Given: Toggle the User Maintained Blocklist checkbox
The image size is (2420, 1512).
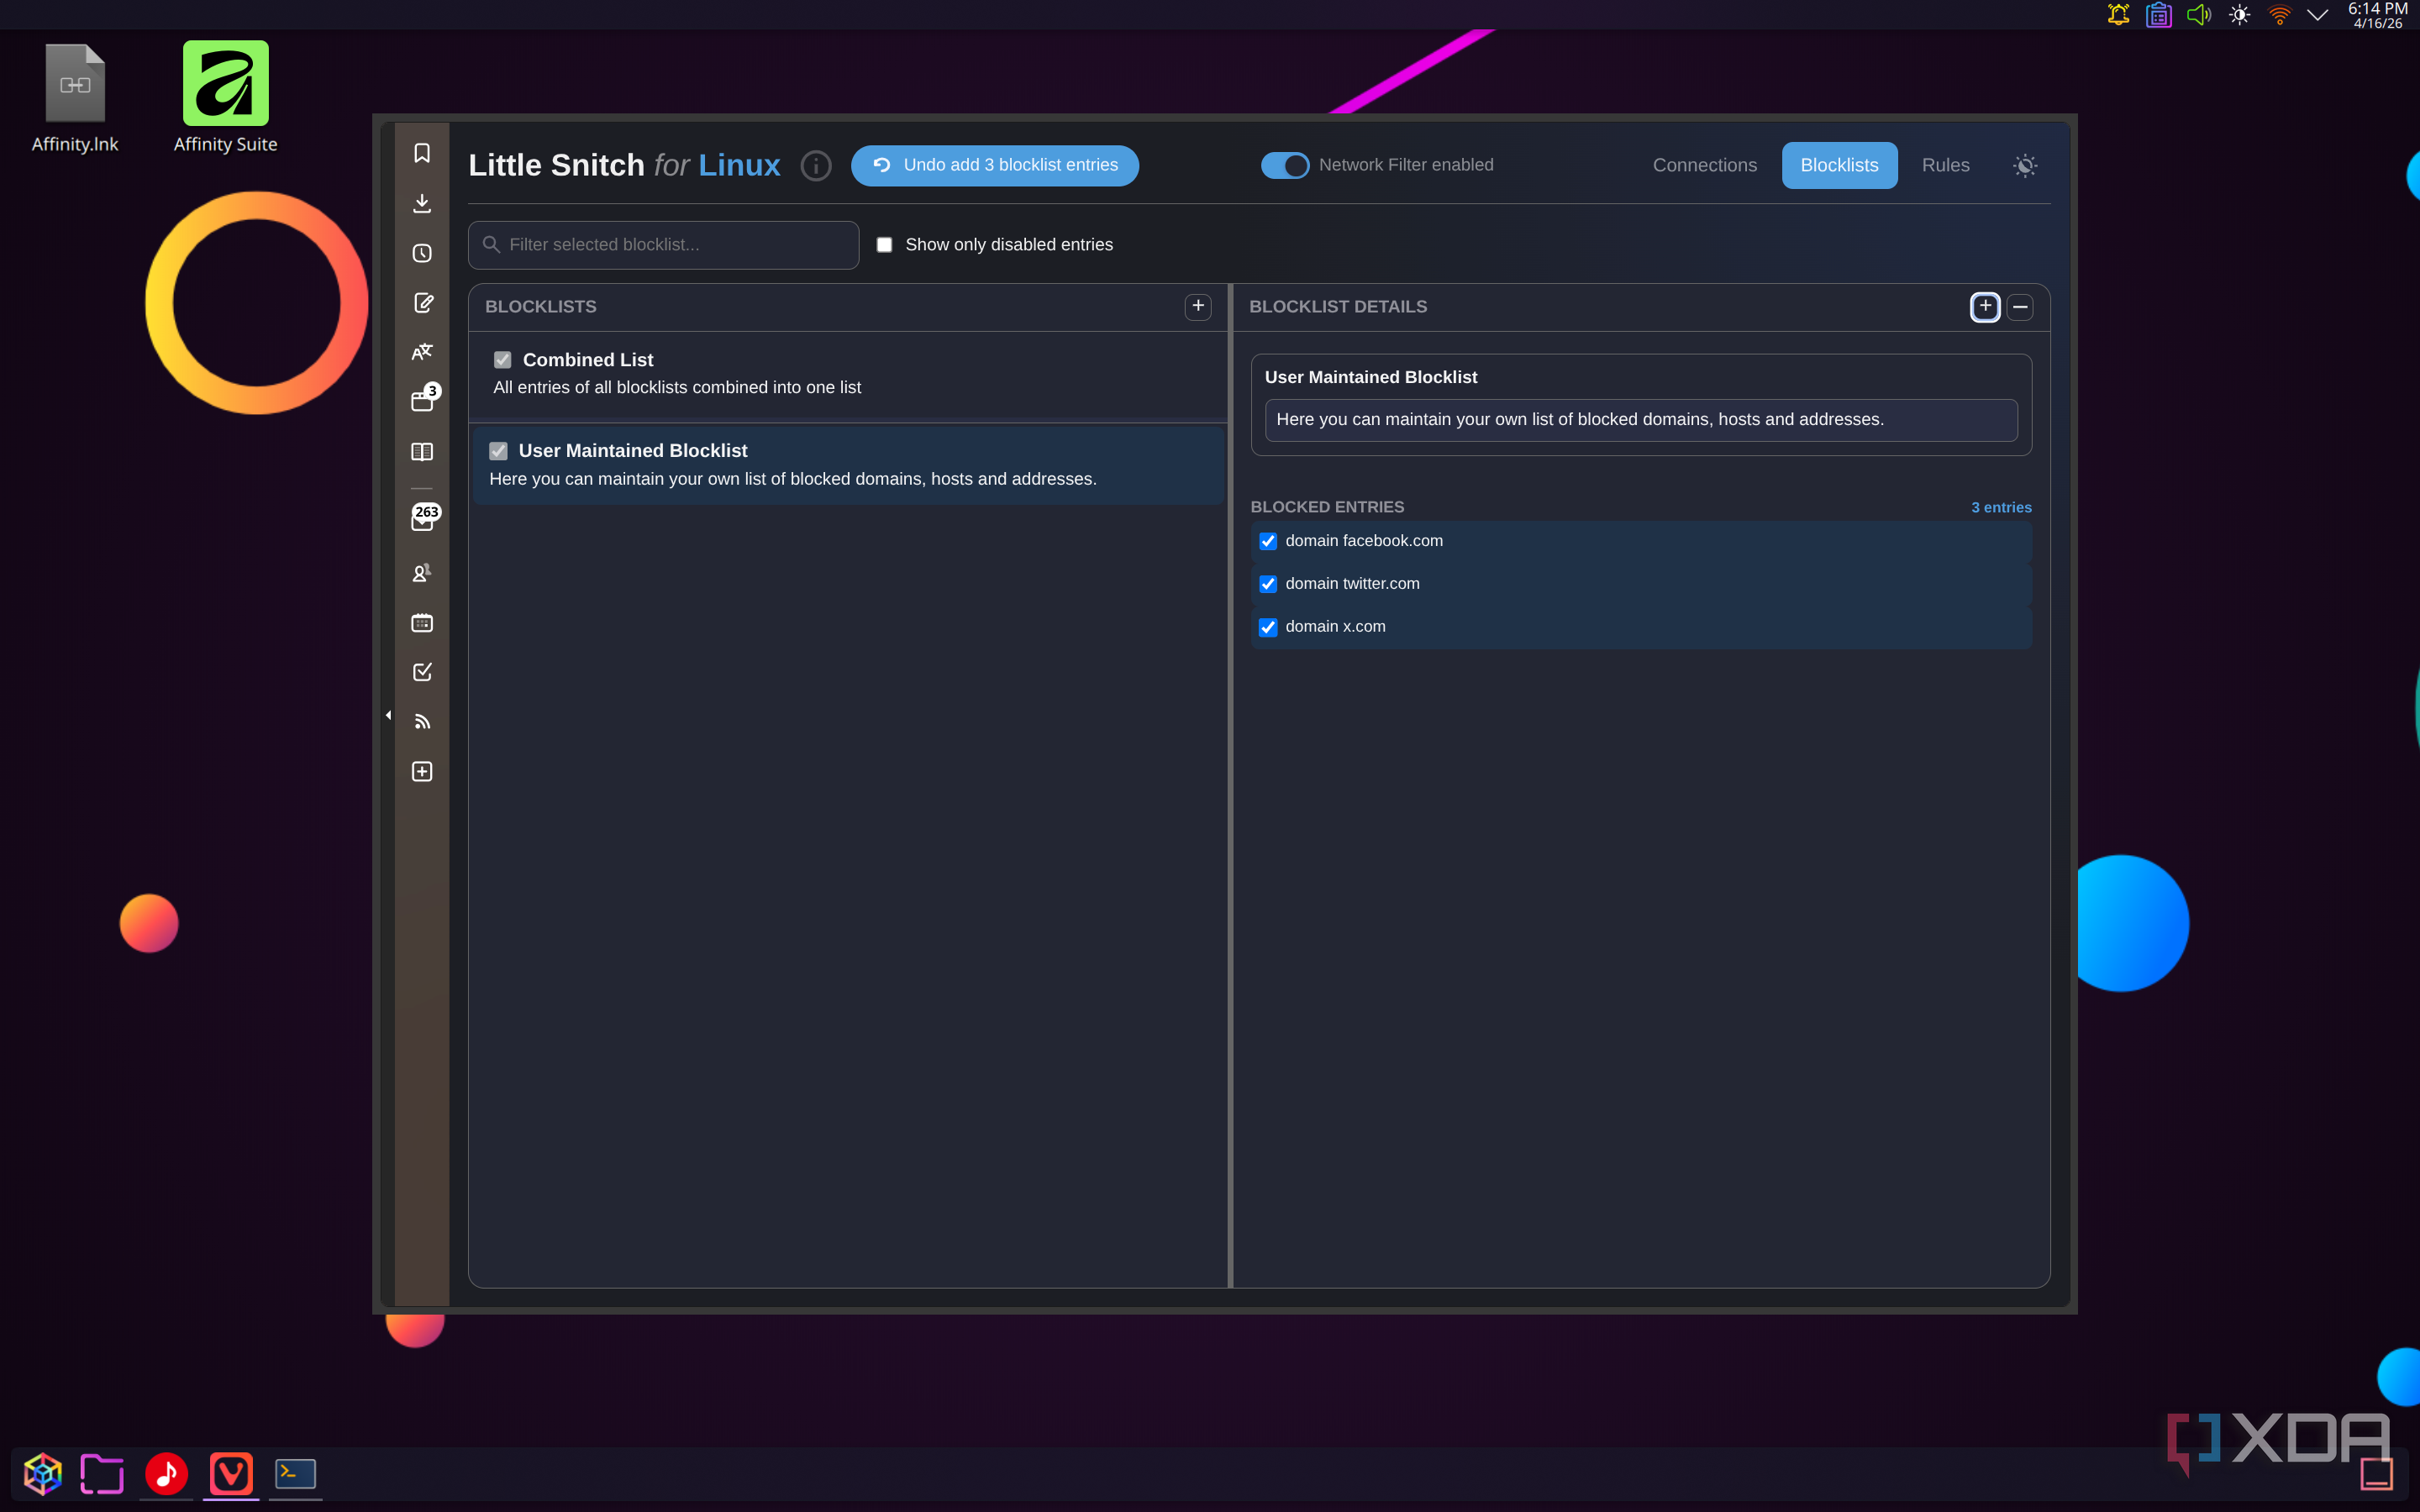Looking at the screenshot, I should click(x=498, y=451).
